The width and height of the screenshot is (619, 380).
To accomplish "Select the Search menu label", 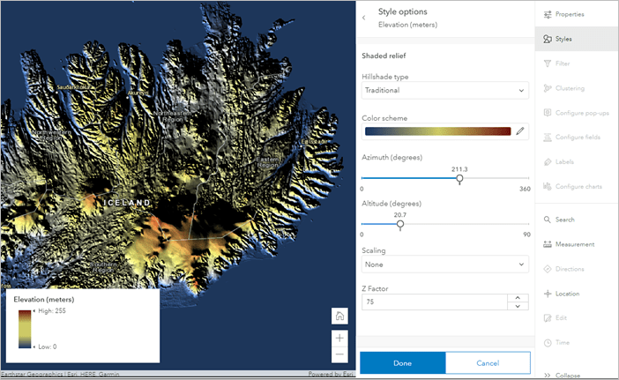I will pos(565,220).
